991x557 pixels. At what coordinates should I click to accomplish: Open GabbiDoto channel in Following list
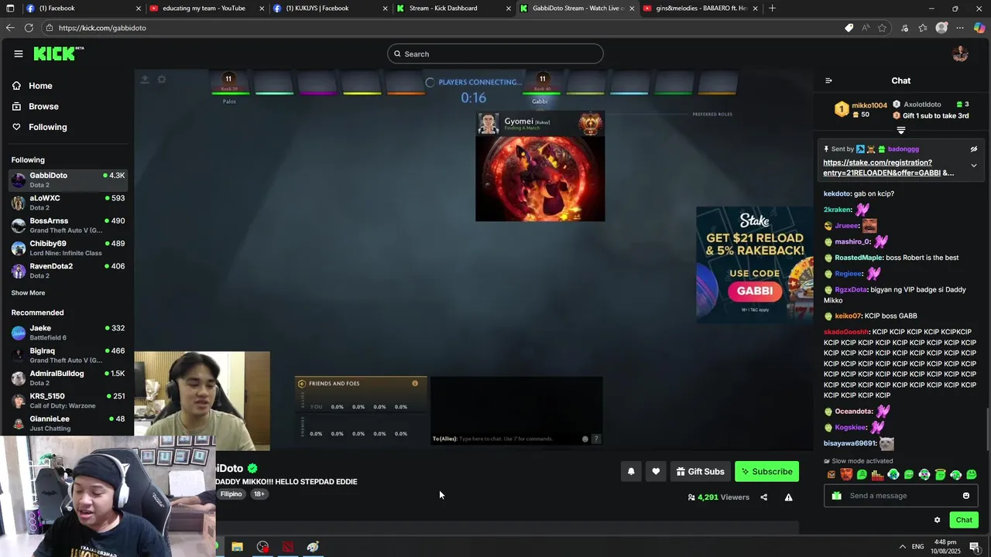[x=68, y=180]
